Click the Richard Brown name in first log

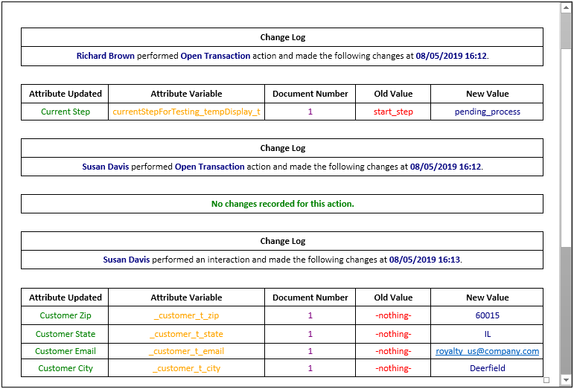pyautogui.click(x=106, y=56)
